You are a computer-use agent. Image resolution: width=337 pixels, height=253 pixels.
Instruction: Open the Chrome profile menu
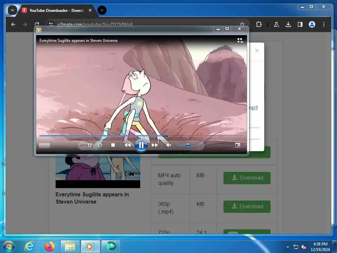click(312, 24)
